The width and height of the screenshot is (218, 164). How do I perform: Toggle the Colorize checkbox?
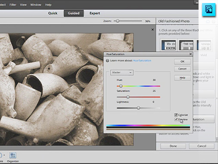click(x=176, y=115)
